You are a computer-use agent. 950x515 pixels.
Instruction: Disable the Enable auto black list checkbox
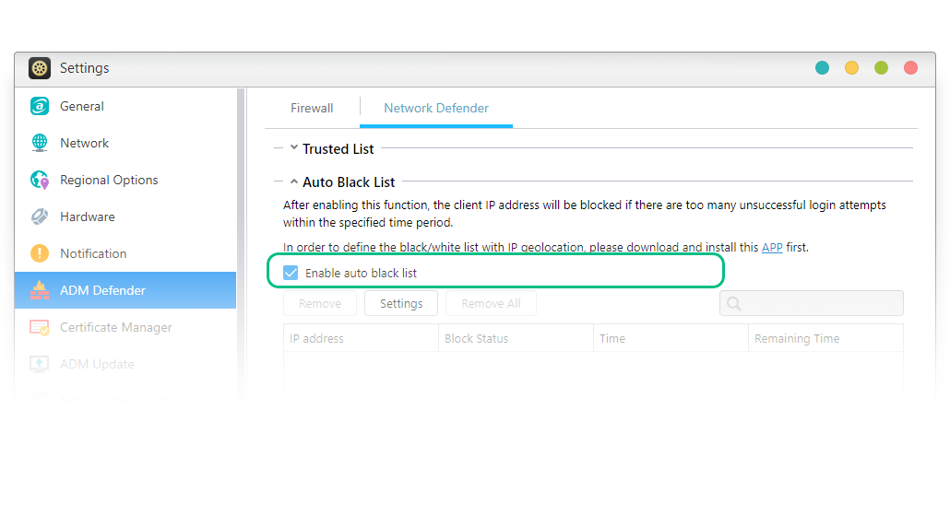pyautogui.click(x=291, y=273)
